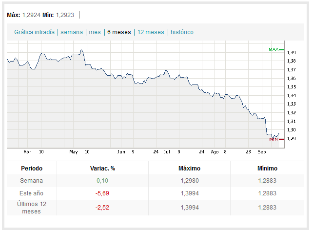
Task: Select the 6 meses tab
Action: [119, 32]
